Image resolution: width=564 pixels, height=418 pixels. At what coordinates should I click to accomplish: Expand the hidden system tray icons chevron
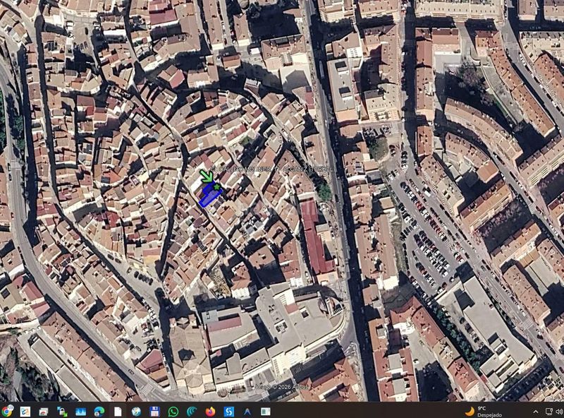(536, 412)
